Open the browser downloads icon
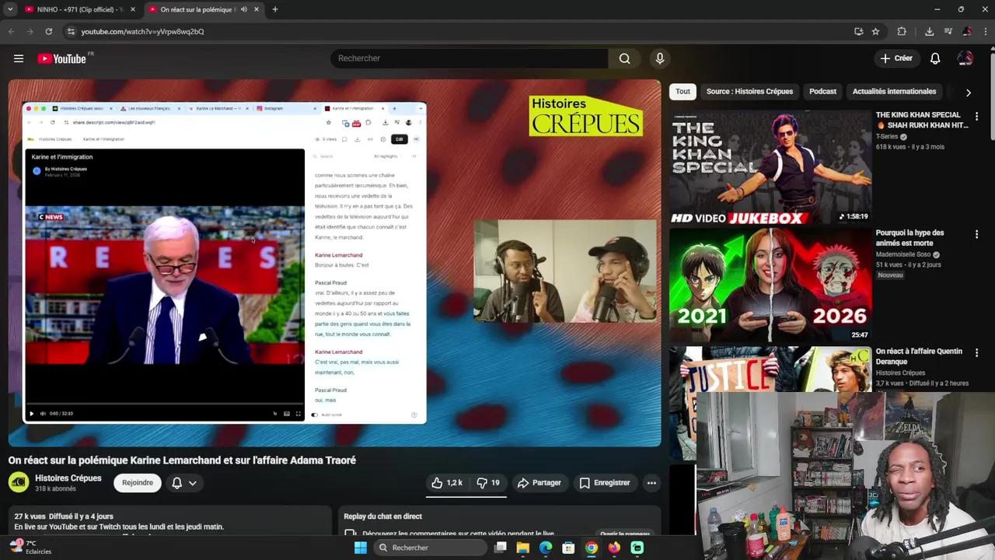The height and width of the screenshot is (560, 995). (x=929, y=31)
